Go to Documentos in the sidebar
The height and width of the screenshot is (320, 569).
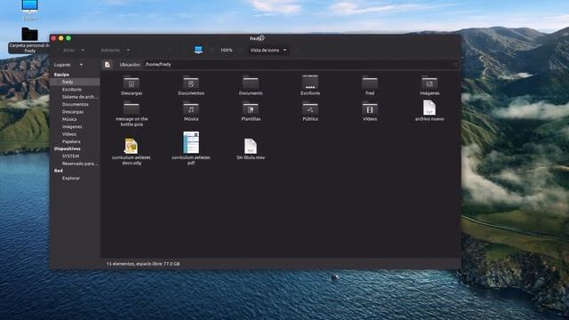pos(75,104)
